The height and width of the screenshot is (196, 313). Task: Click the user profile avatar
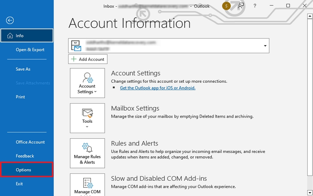[x=226, y=6]
